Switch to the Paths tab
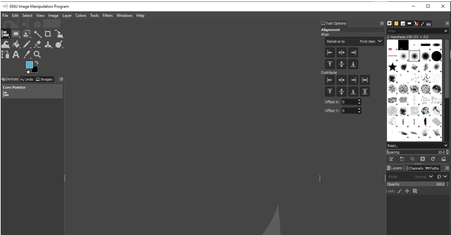 (x=432, y=169)
